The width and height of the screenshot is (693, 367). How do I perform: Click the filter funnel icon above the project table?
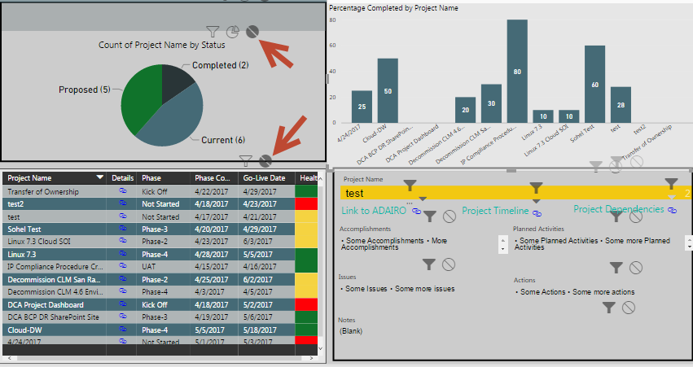(x=246, y=161)
